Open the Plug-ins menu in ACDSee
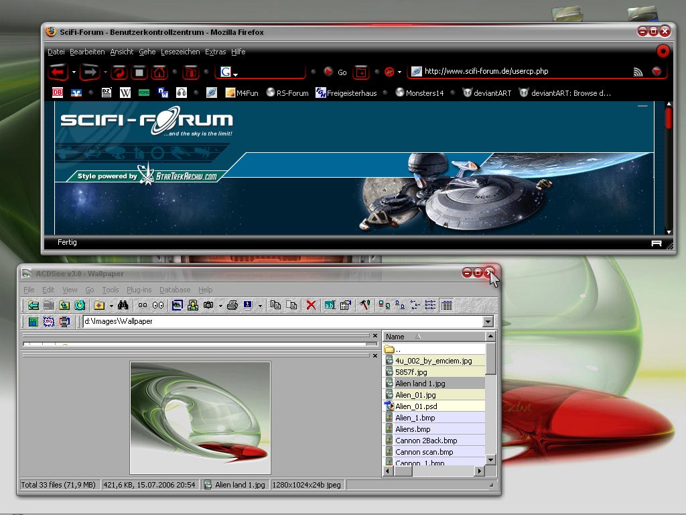The image size is (686, 515). pyautogui.click(x=139, y=290)
